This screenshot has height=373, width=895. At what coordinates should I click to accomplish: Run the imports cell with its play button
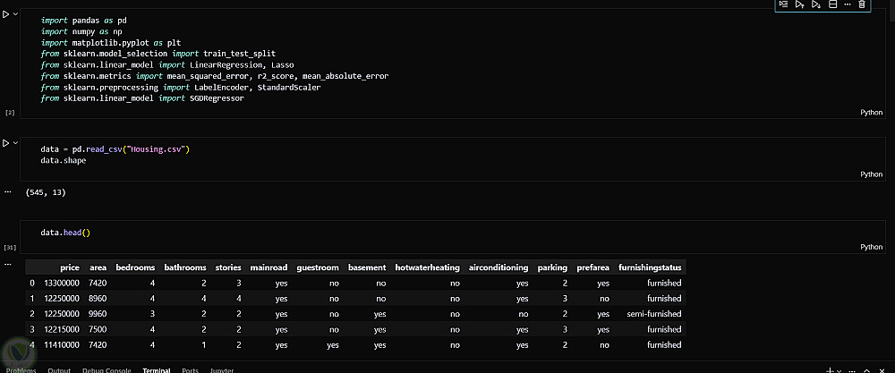tap(6, 14)
